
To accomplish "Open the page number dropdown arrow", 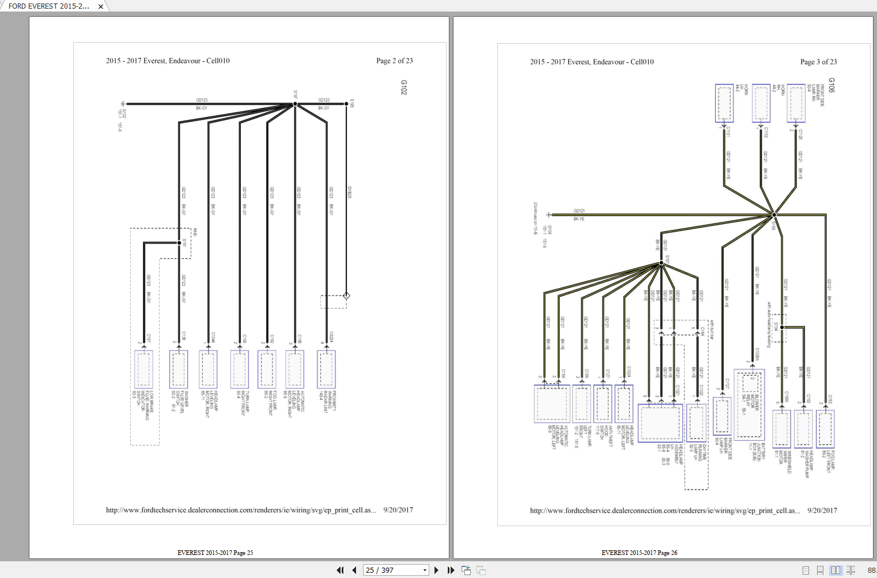I will click(425, 570).
